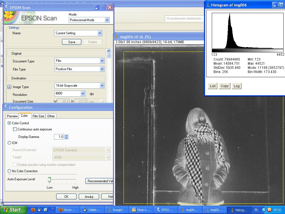The height and width of the screenshot is (214, 285).
Task: Click the Firefox quick launch icon
Action: tap(33, 210)
